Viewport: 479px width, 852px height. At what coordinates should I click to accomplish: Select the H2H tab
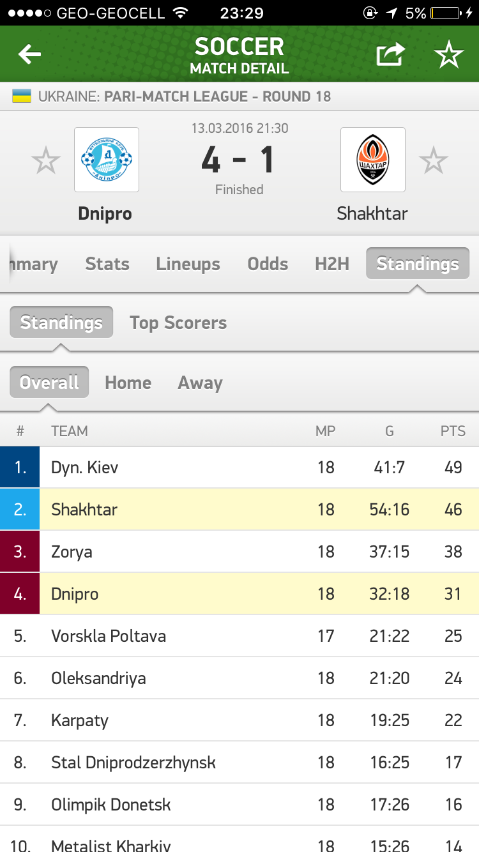[x=332, y=264]
